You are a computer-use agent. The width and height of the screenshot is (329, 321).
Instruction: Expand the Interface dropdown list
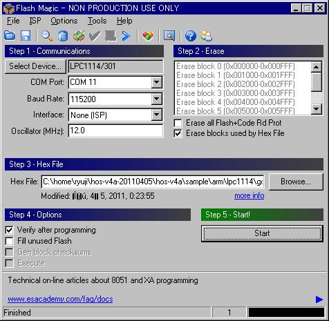pyautogui.click(x=157, y=115)
